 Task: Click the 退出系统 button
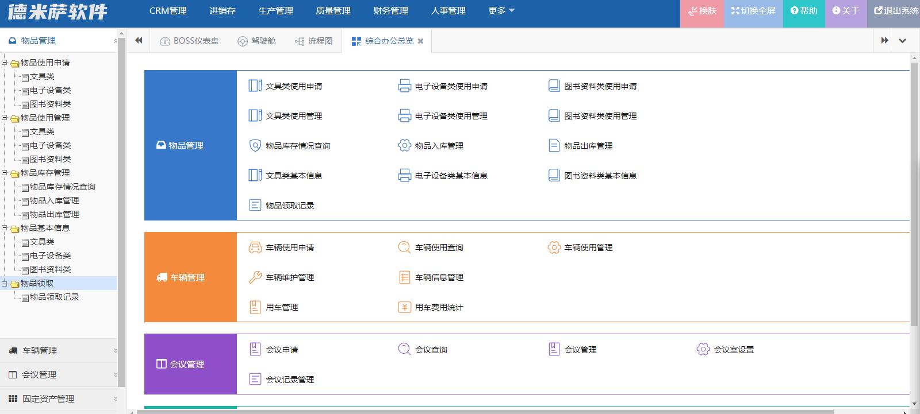895,11
